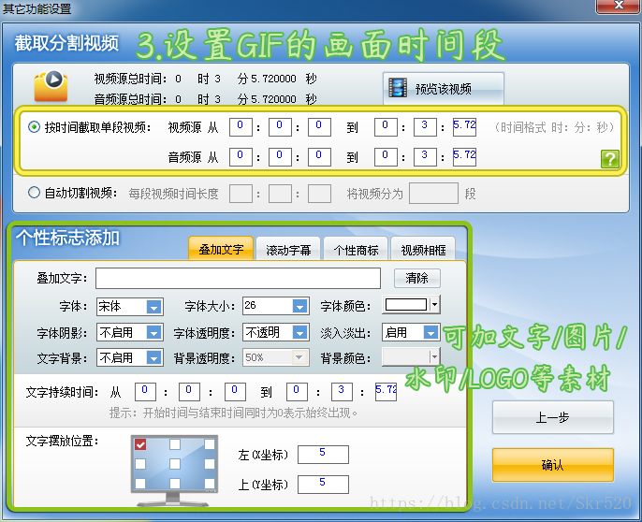Check the bottom-left text position box

click(x=140, y=484)
